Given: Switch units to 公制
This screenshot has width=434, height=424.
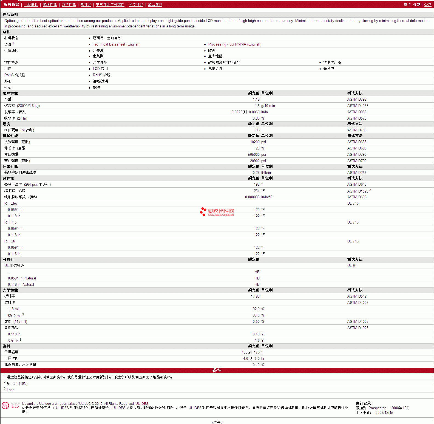Looking at the screenshot, I should tap(428, 5).
